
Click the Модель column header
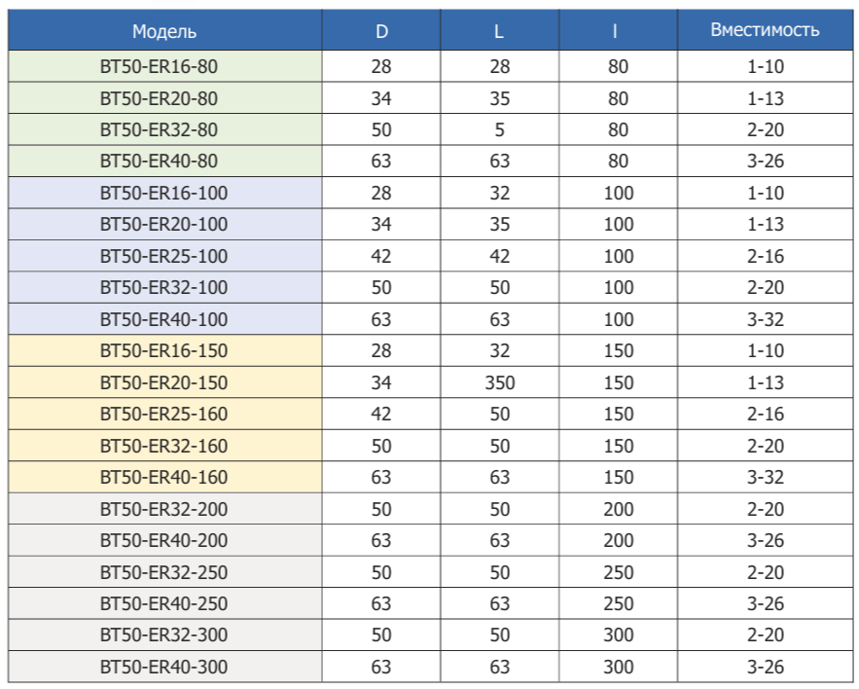coord(164,31)
